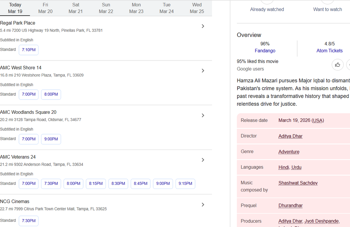Click the AMC Veterans 24 theater name
Viewport: 350px width, 227px height.
pyautogui.click(x=18, y=157)
